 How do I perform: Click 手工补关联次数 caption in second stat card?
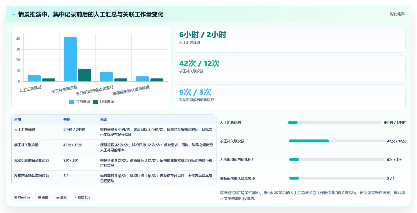192,71
